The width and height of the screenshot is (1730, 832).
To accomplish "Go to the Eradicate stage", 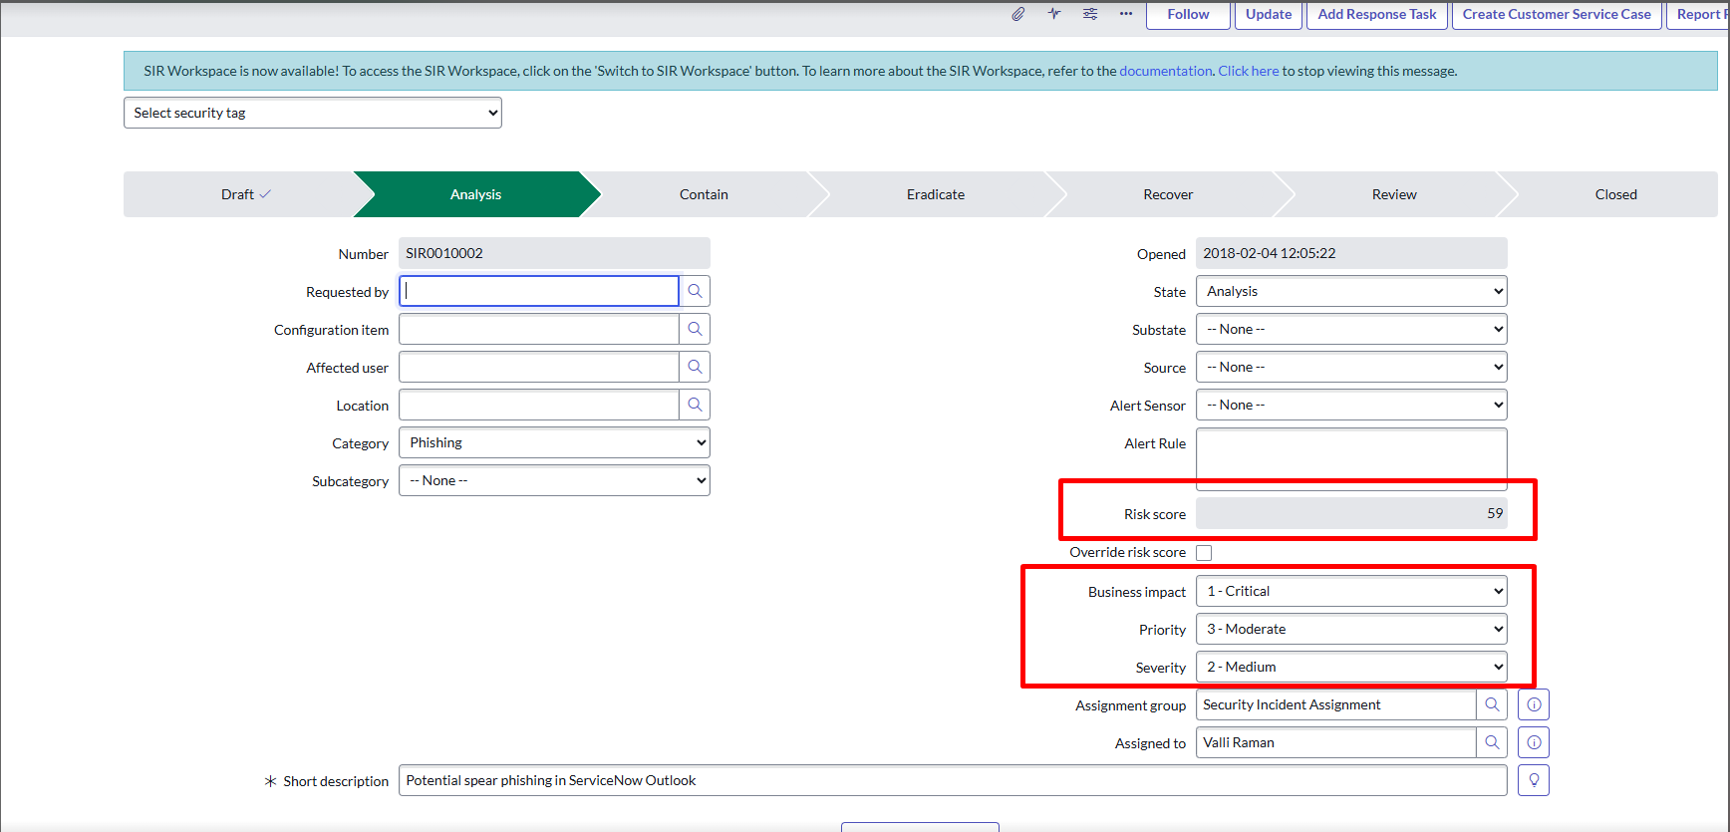I will click(936, 194).
